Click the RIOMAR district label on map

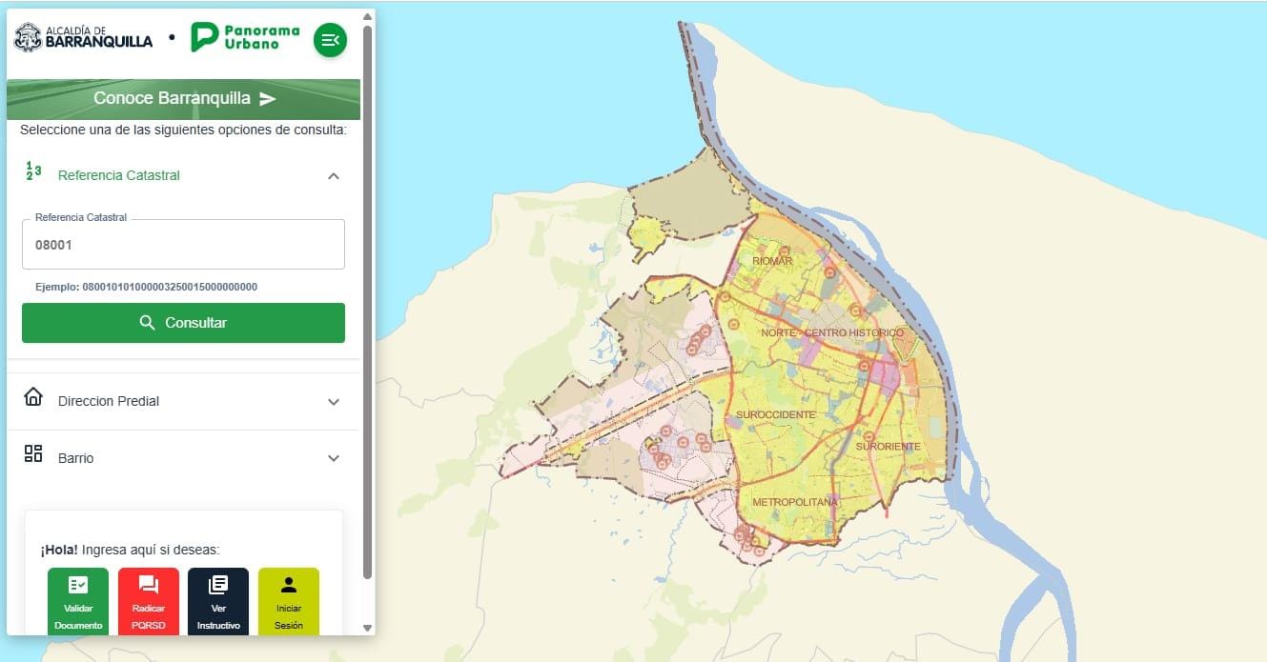[x=772, y=261]
